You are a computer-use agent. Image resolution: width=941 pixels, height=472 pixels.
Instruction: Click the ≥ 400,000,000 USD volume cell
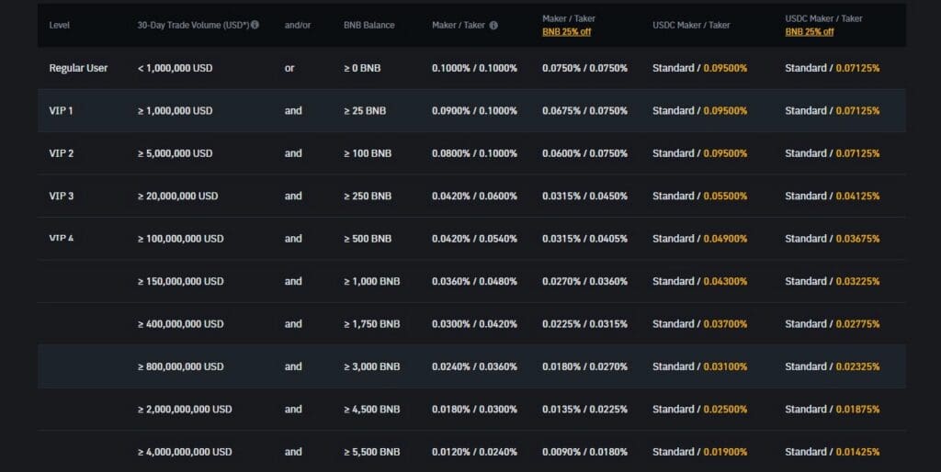(x=181, y=324)
